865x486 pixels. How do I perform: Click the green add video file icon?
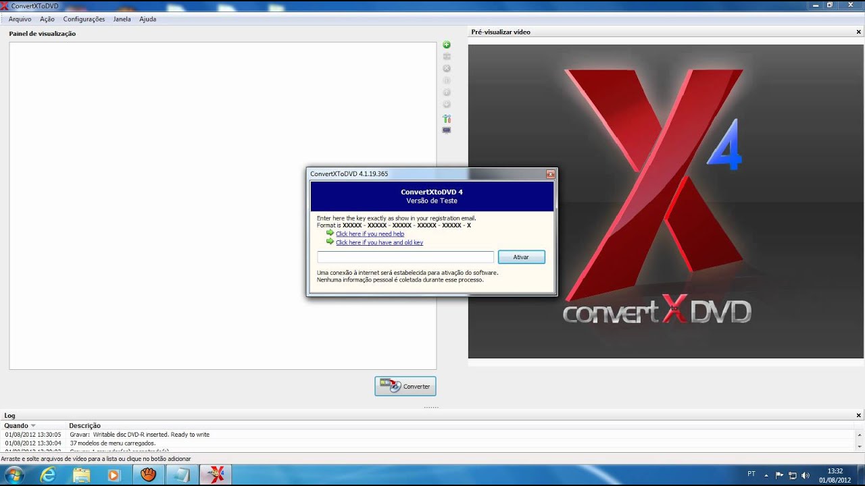[x=447, y=45]
